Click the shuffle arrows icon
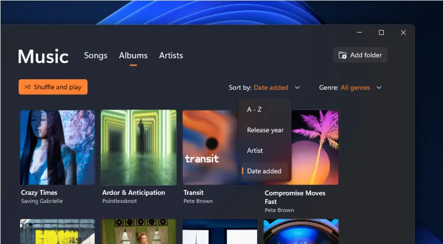This screenshot has width=443, height=244. [x=27, y=87]
